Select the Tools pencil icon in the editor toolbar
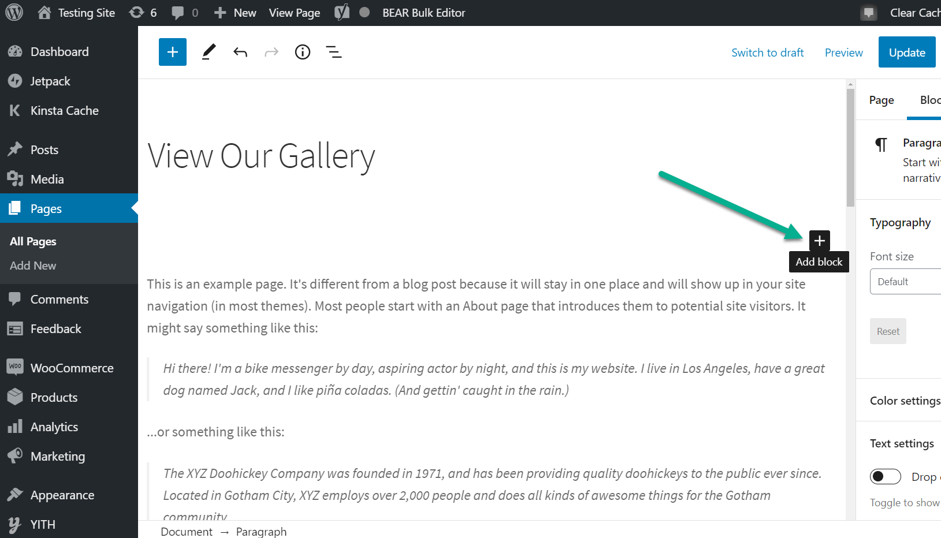The height and width of the screenshot is (538, 941). point(209,52)
